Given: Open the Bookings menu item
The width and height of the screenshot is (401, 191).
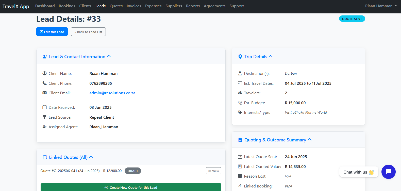Looking at the screenshot, I should pos(67,6).
